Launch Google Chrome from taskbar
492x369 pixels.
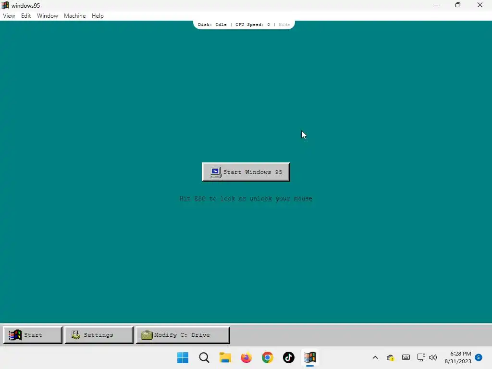click(x=267, y=357)
